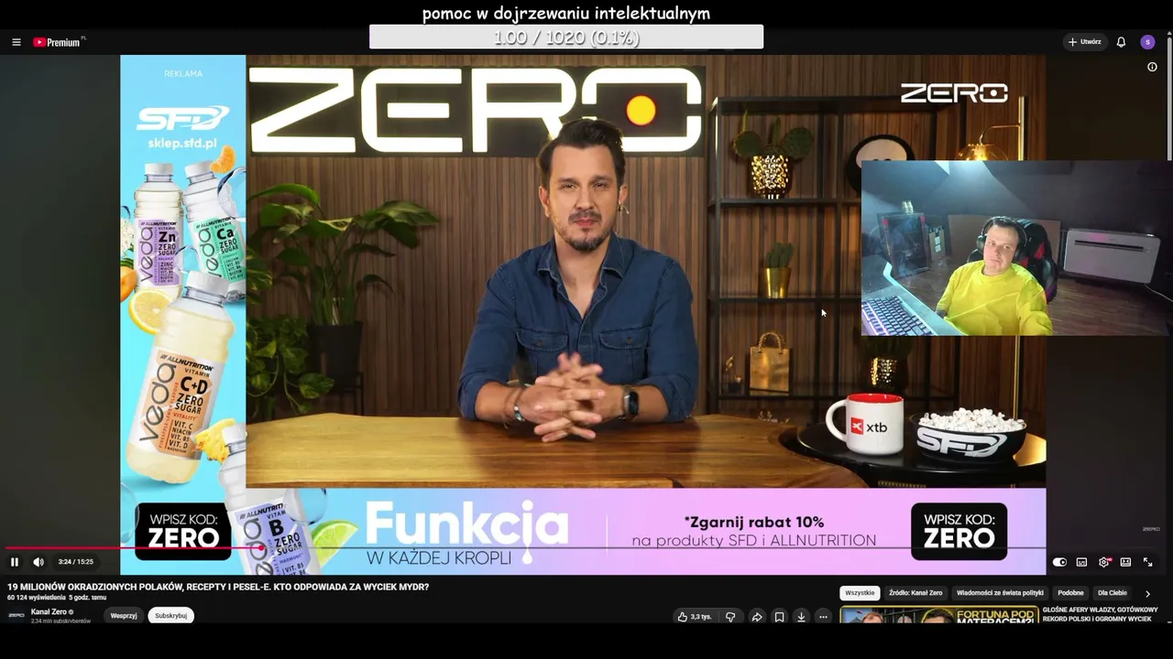The height and width of the screenshot is (659, 1173).
Task: Switch to theater mode view
Action: [x=1125, y=562]
